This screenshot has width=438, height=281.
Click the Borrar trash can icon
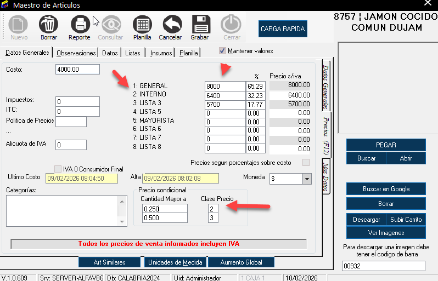point(49,25)
